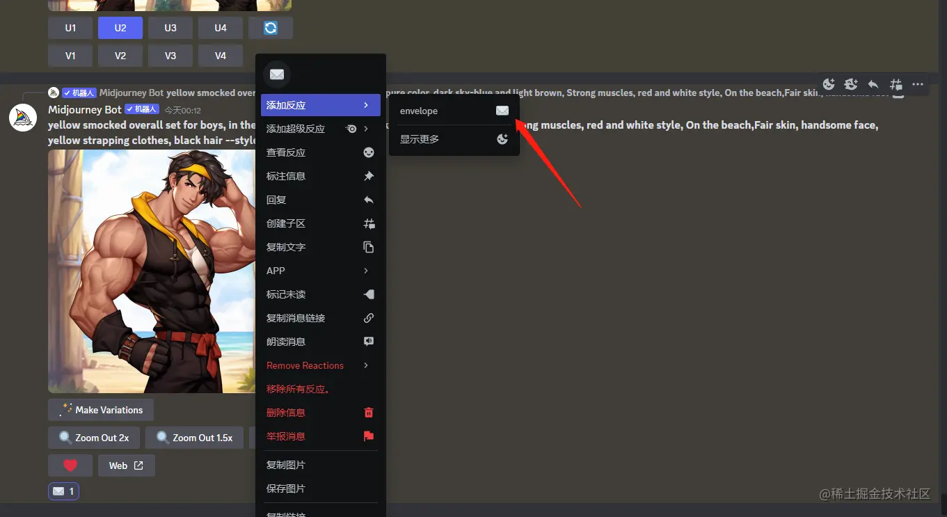Click the V3 variation button
The image size is (947, 517).
pos(170,56)
